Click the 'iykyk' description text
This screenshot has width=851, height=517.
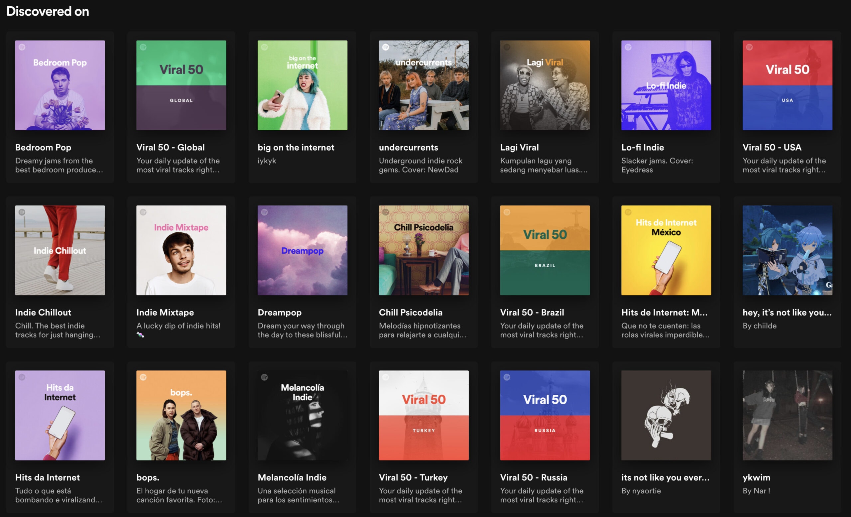[x=267, y=161]
